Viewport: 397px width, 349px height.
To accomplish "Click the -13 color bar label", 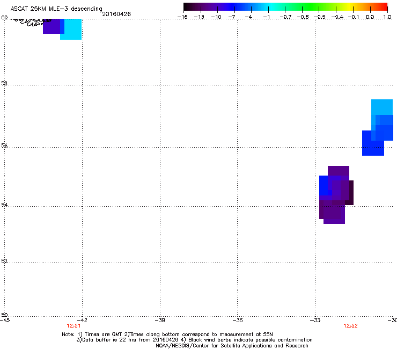I will pos(199,17).
